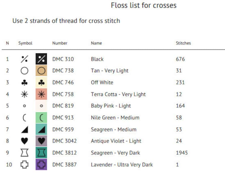Image resolution: width=225 pixels, height=182 pixels.
Task: Click the 1945 stitches count
Action: [x=182, y=153]
